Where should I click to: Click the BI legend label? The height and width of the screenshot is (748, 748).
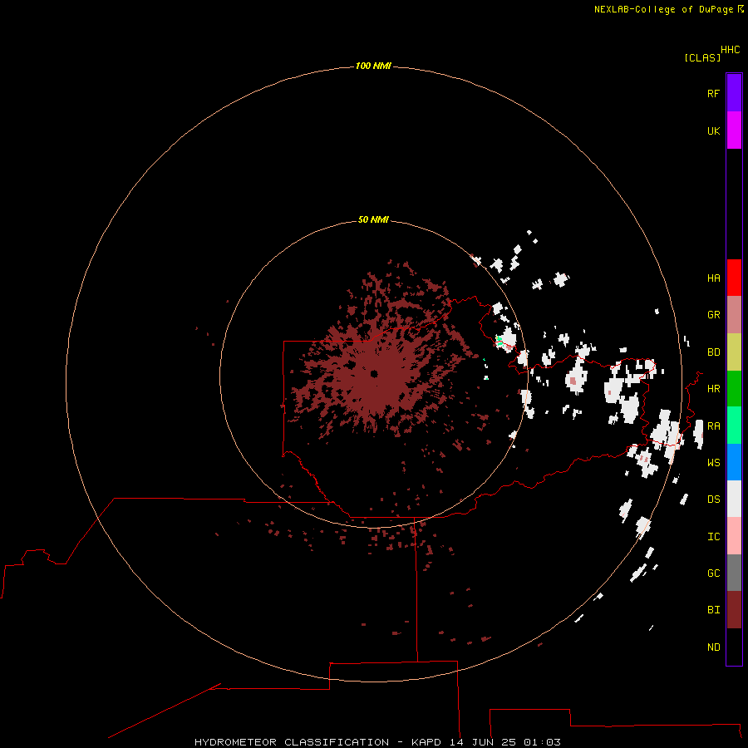(713, 610)
